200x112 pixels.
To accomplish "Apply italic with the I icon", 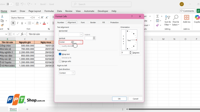I will coord(17,23).
